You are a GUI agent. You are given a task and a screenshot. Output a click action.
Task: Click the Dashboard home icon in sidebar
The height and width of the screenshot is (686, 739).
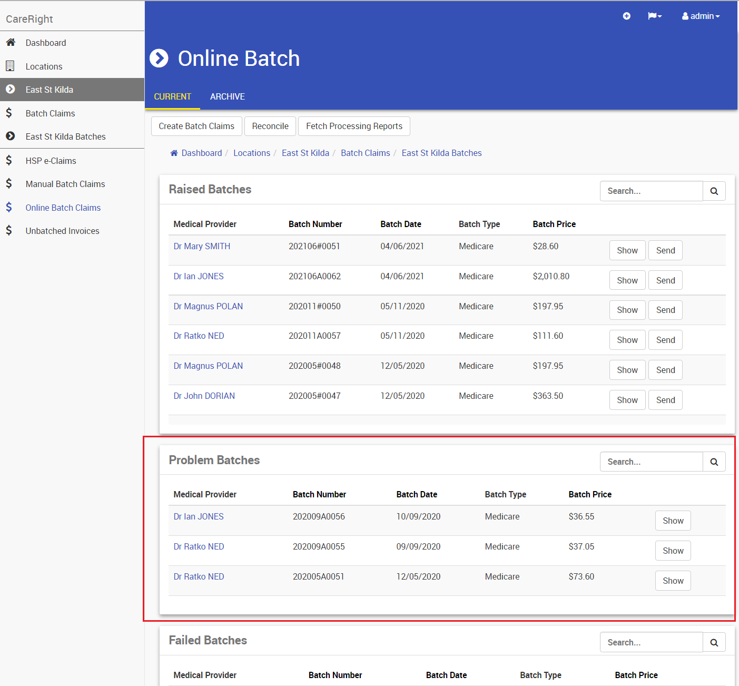coord(11,43)
